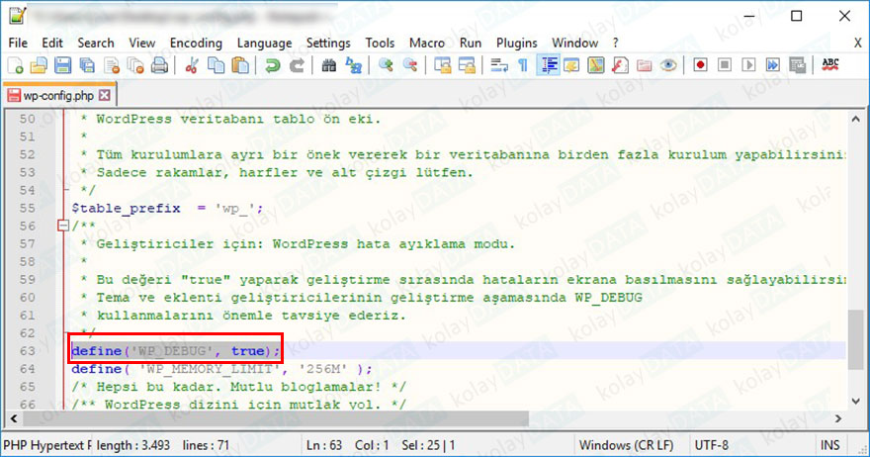This screenshot has height=457, width=870.
Task: Open the Folder as Workspace icon
Action: (645, 65)
